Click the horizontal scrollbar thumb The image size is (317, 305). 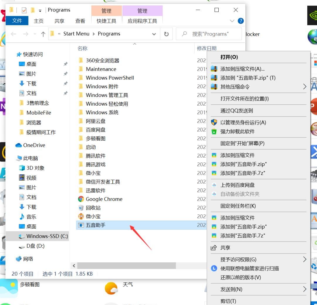(x=127, y=266)
